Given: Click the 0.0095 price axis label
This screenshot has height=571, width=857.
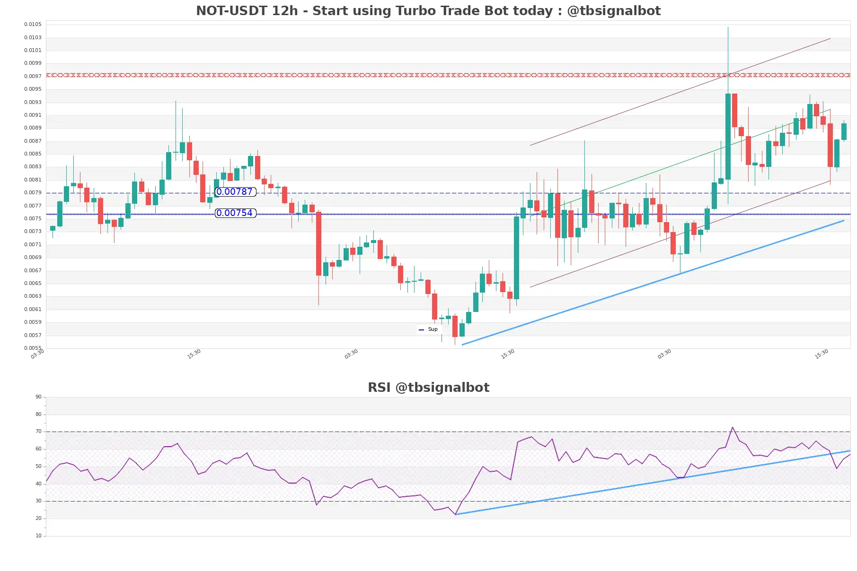Looking at the screenshot, I should pyautogui.click(x=33, y=89).
